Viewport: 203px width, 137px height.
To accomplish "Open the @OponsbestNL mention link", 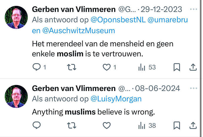I will pos(118,20).
